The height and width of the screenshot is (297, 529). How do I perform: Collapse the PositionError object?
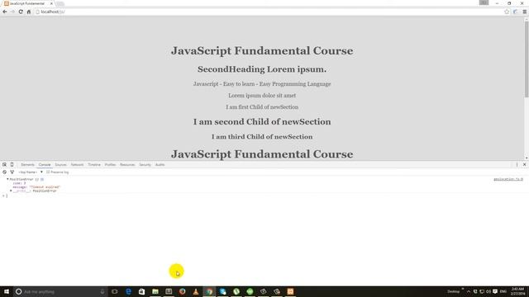pyautogui.click(x=7, y=180)
